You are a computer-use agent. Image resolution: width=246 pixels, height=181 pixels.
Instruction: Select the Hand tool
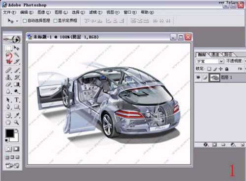[8, 122]
